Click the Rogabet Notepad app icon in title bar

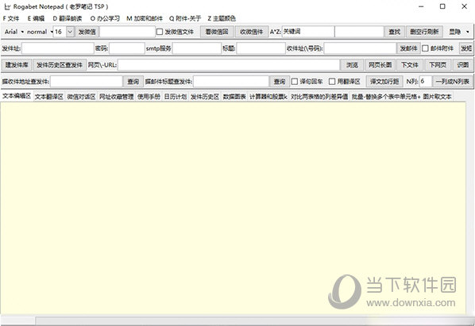point(7,6)
